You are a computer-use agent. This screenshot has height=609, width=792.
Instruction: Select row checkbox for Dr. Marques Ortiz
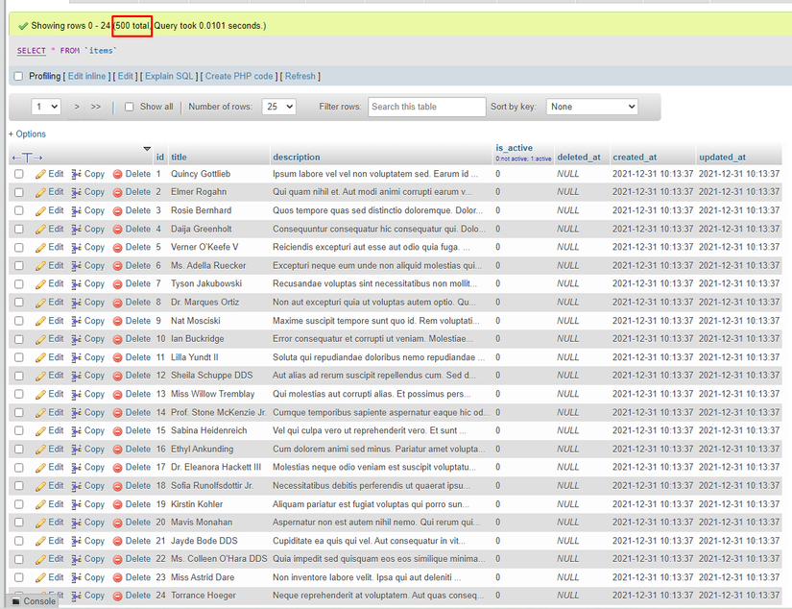(x=19, y=303)
